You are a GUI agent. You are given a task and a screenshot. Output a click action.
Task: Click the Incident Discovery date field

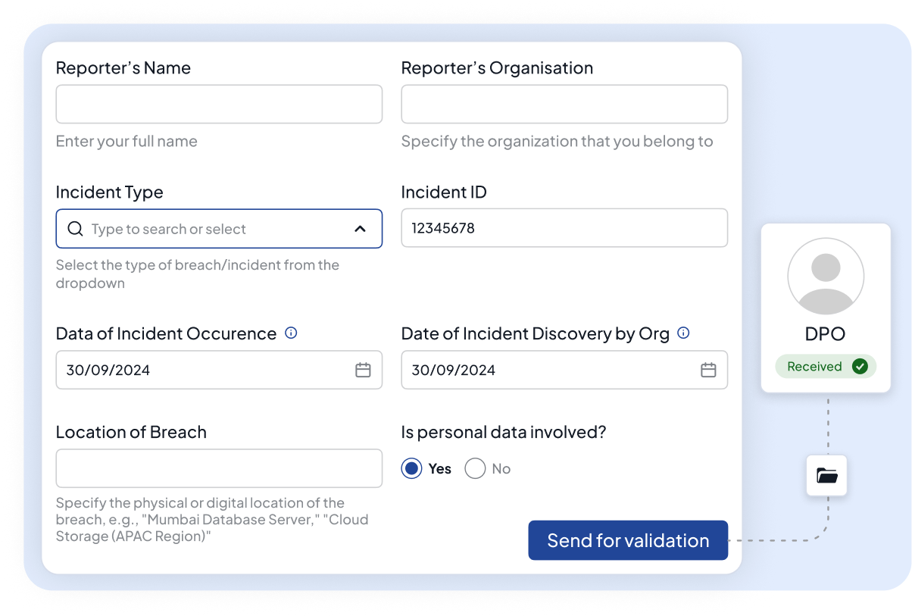[564, 370]
